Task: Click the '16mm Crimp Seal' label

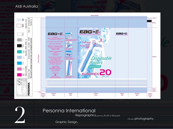Action: point(150,95)
